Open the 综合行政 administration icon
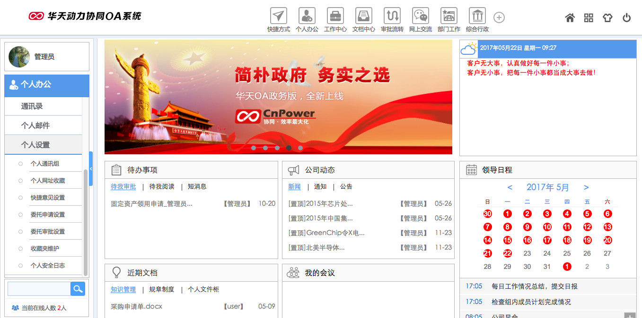 point(477,16)
